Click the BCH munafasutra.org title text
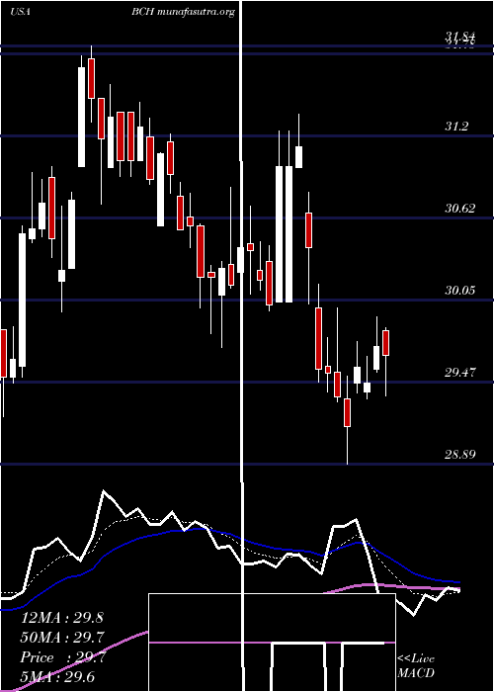Viewport: 494px width, 692px height. [183, 12]
